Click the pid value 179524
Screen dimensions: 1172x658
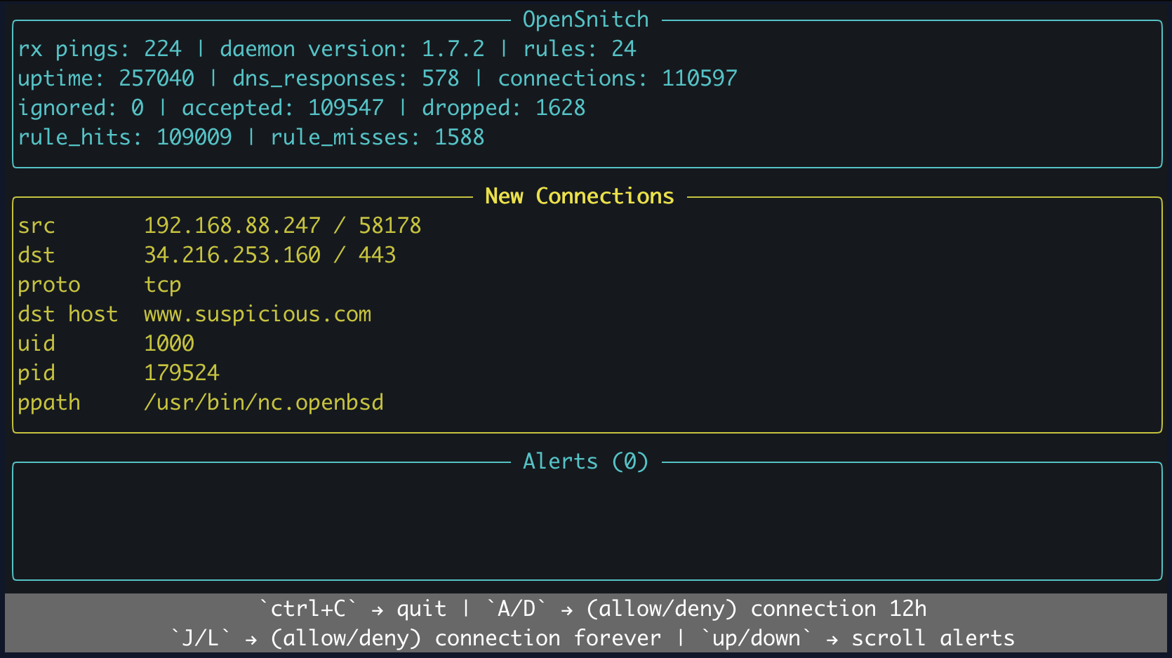pyautogui.click(x=181, y=372)
